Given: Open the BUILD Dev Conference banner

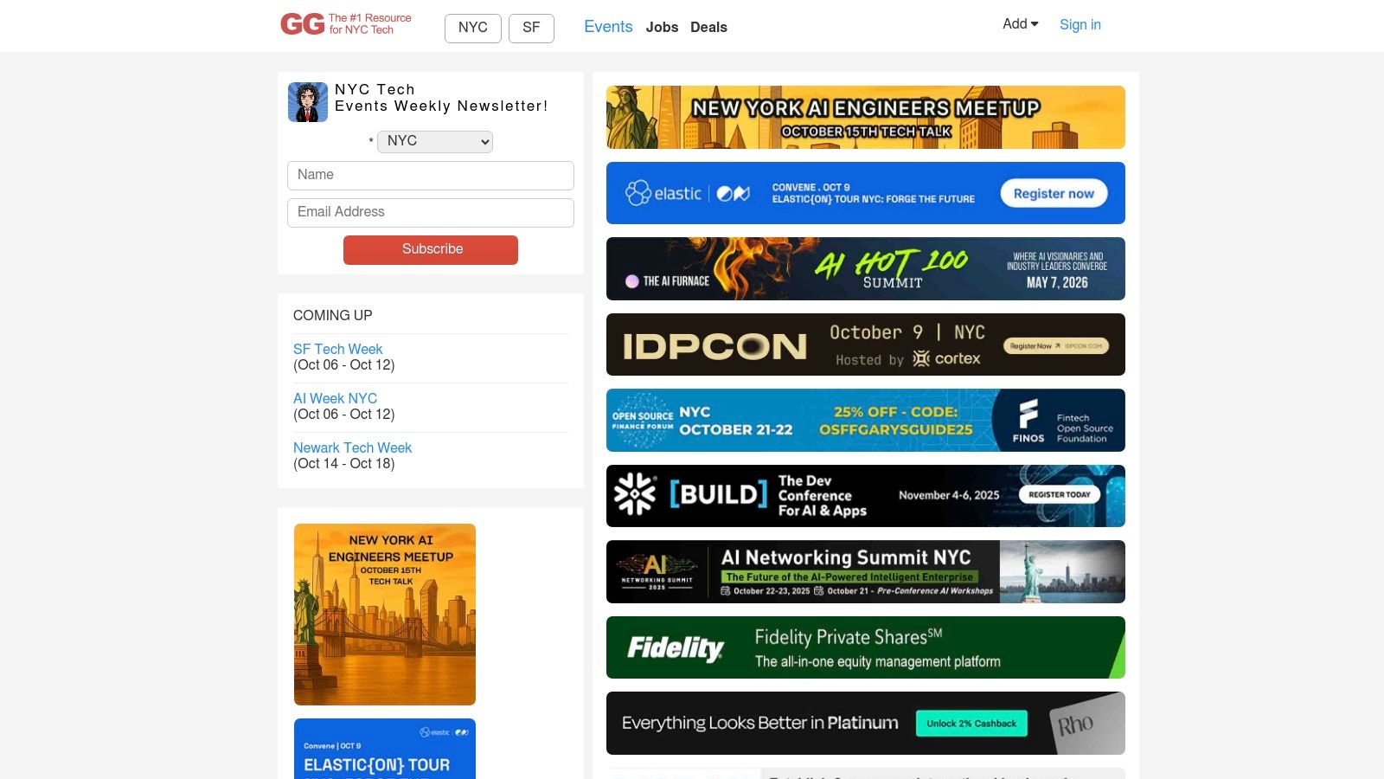Looking at the screenshot, I should (866, 496).
